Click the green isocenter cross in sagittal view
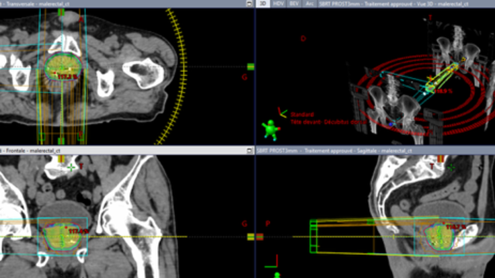The height and width of the screenshot is (278, 495). click(x=451, y=167)
